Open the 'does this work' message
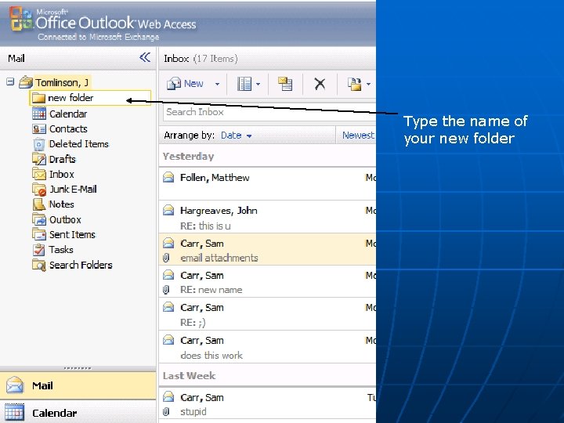The width and height of the screenshot is (564, 423). (x=267, y=347)
